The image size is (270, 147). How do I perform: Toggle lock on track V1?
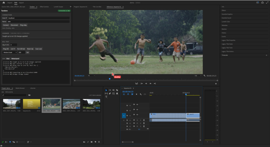click(x=127, y=116)
